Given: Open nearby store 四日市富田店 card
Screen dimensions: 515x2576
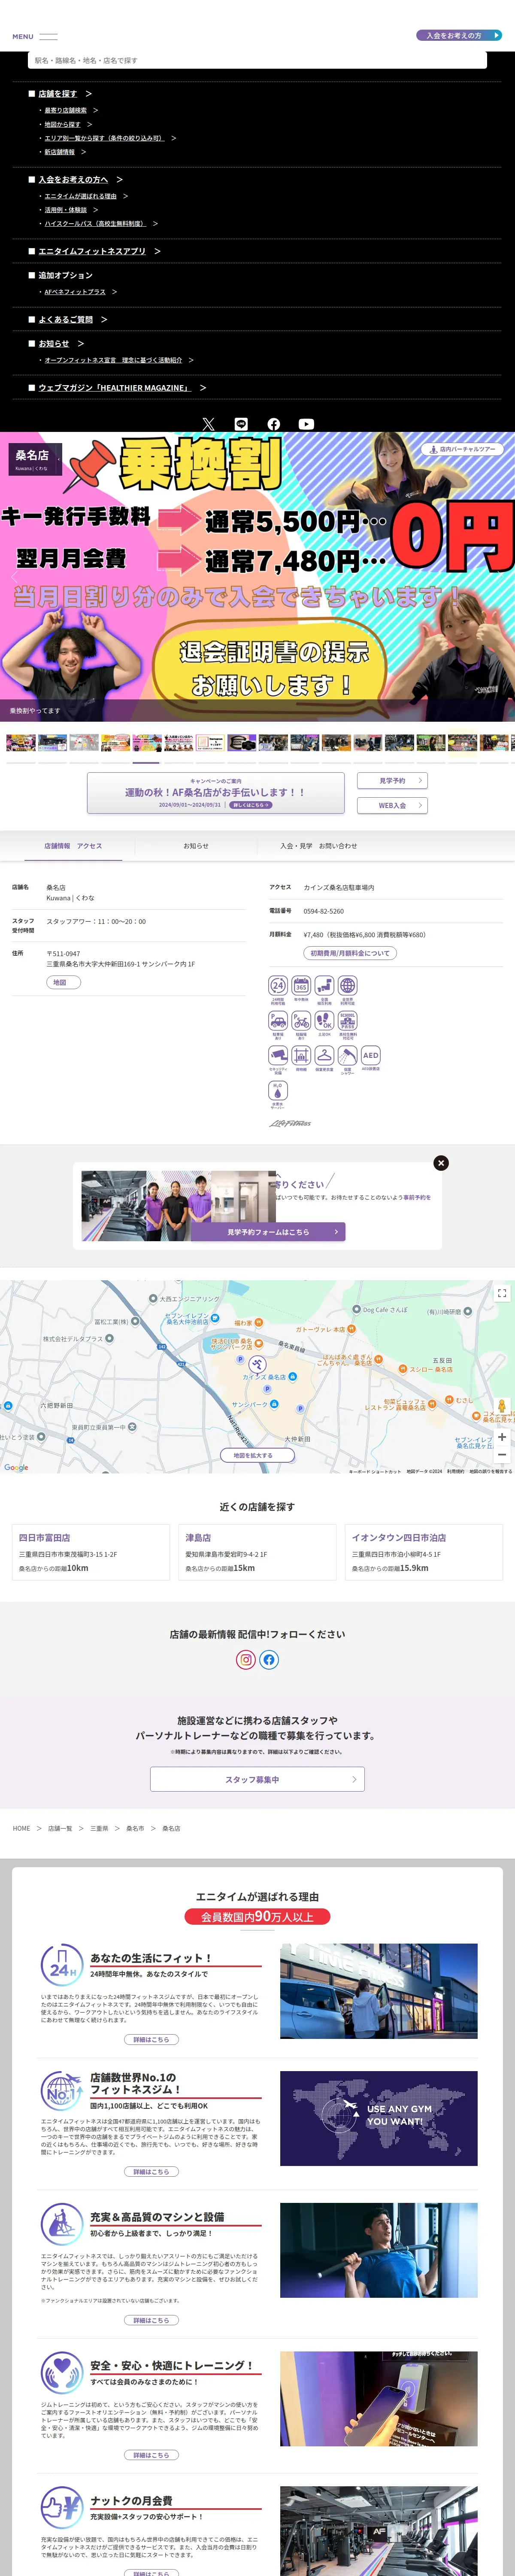Looking at the screenshot, I should click(91, 1552).
